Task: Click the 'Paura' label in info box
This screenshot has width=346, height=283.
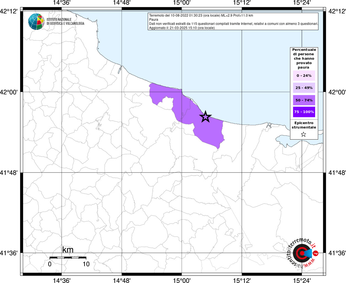Action: (x=154, y=20)
